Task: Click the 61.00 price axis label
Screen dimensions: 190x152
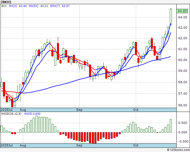Action: (x=183, y=49)
